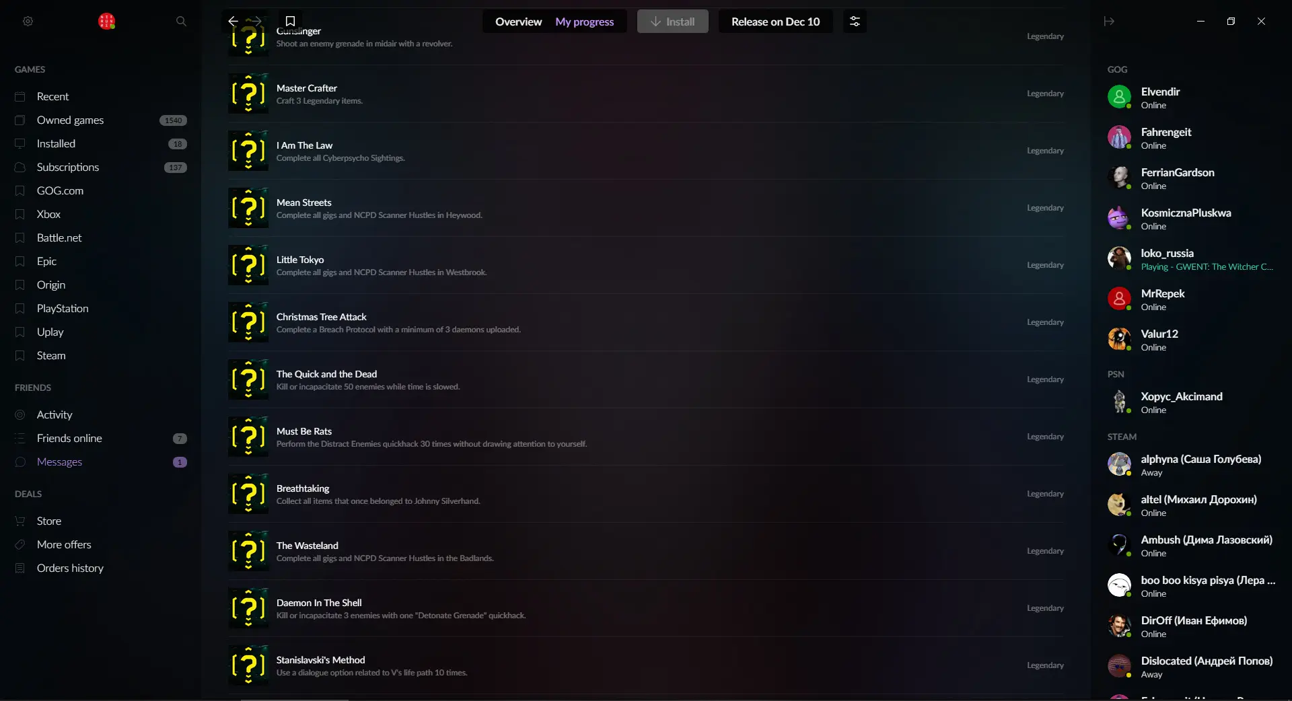Click I Am The Law achievement icon
1292x701 pixels.
(248, 151)
